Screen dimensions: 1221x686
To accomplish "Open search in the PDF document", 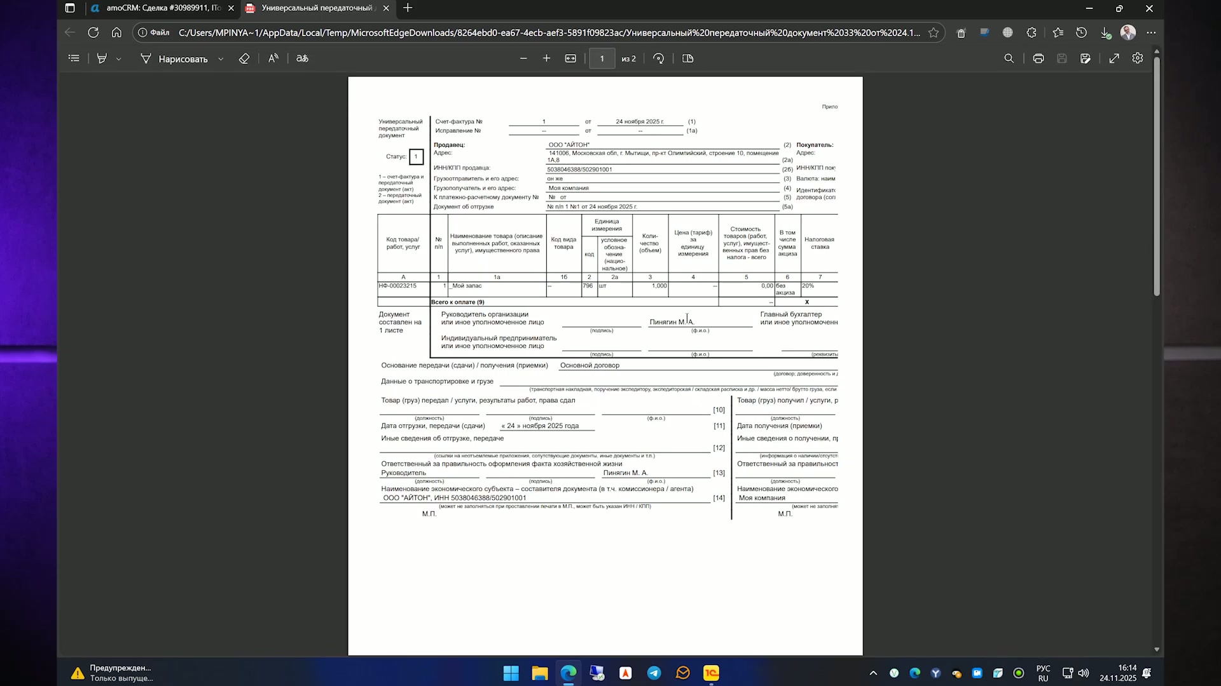I will [1009, 58].
